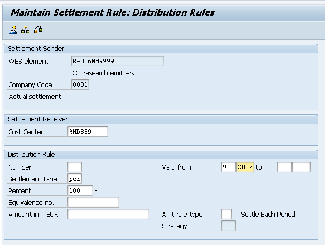Select the Strategy field

pos(228,226)
